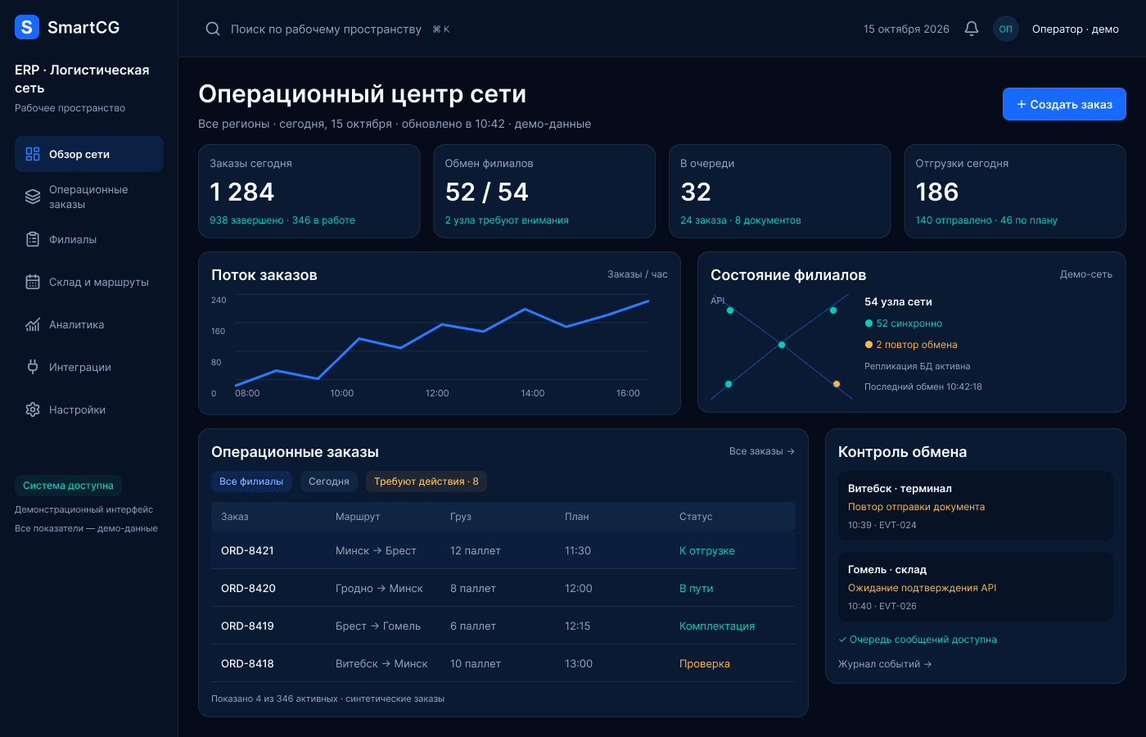Click the Настройки gear icon
Image resolution: width=1146 pixels, height=737 pixels.
pos(33,409)
